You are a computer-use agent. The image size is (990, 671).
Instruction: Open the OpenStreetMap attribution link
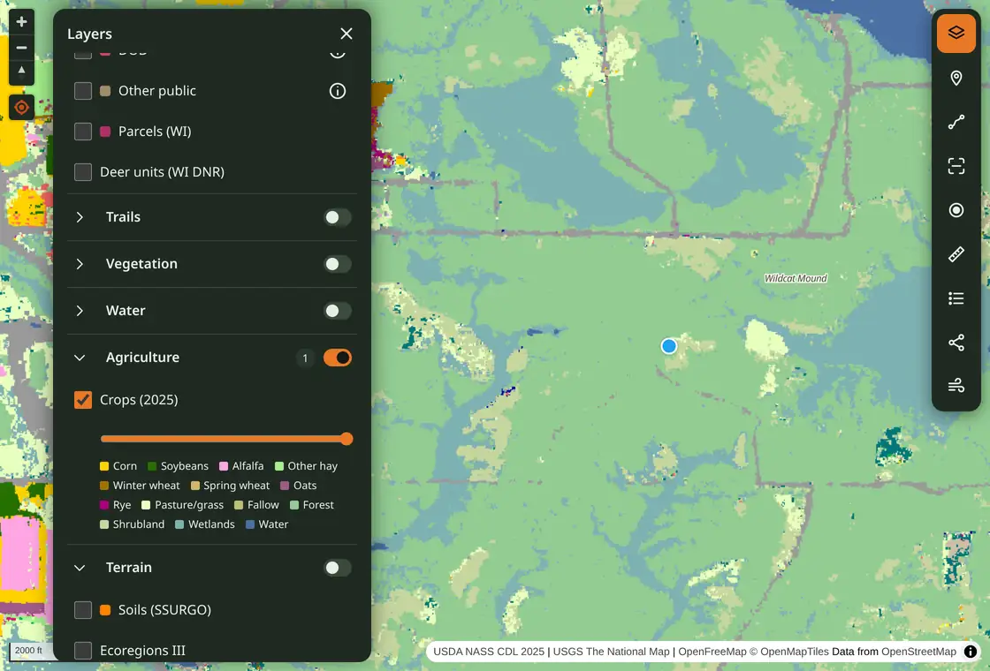click(918, 652)
